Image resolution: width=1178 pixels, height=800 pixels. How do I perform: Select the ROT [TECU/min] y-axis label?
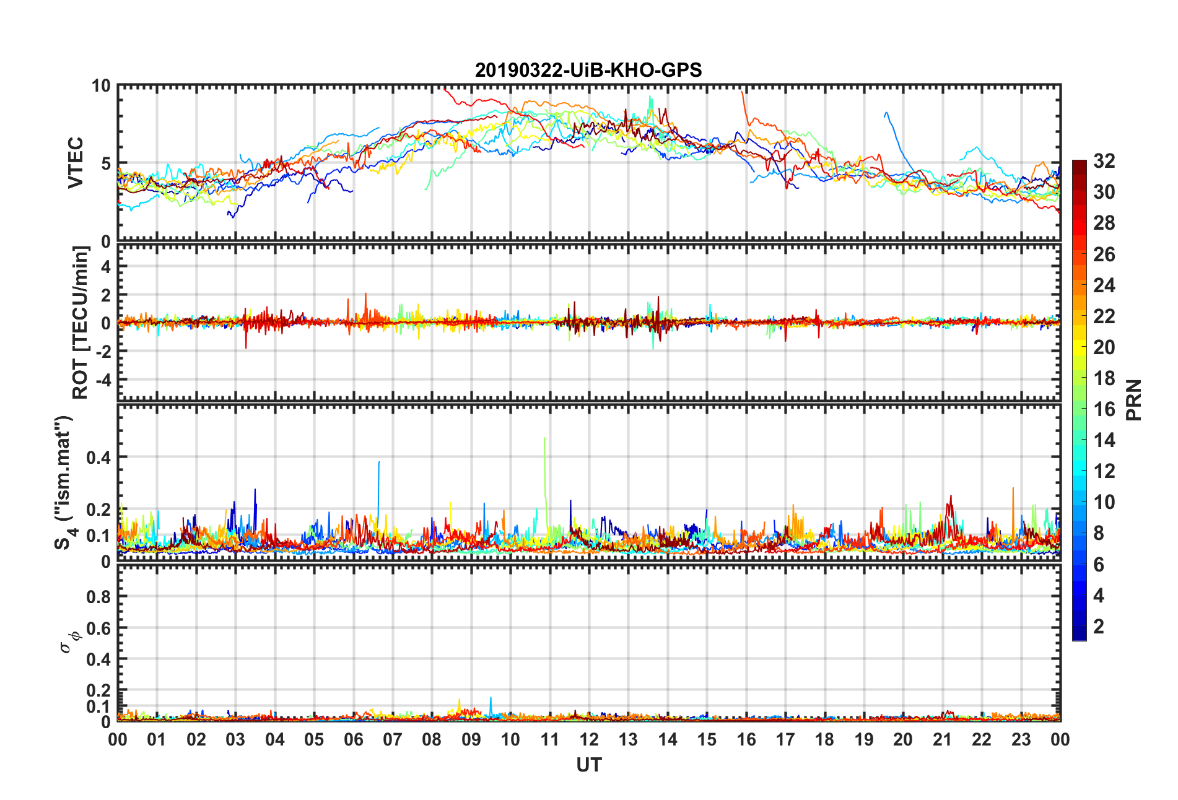[x=81, y=323]
